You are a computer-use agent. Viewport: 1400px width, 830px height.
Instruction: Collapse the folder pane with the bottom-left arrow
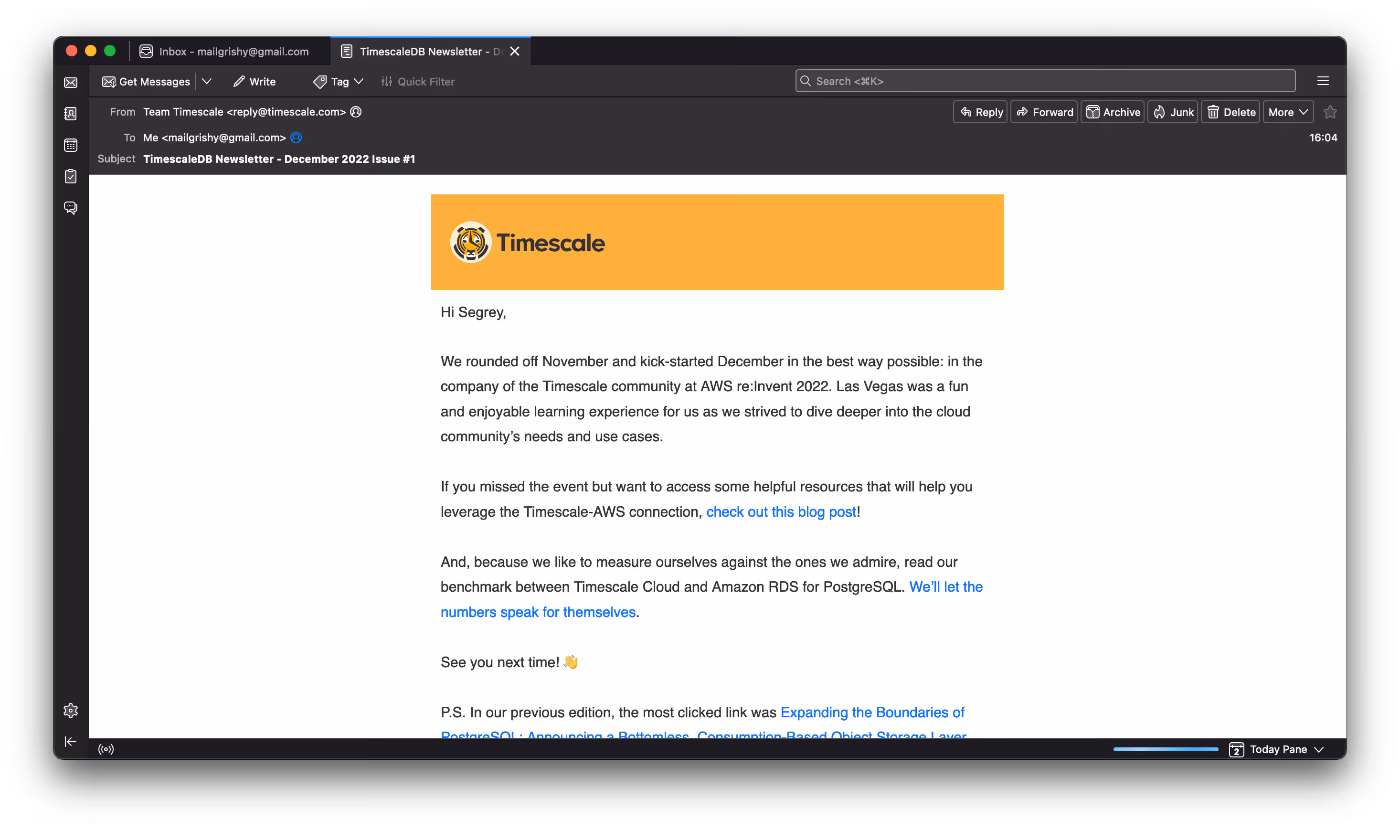[x=71, y=742]
